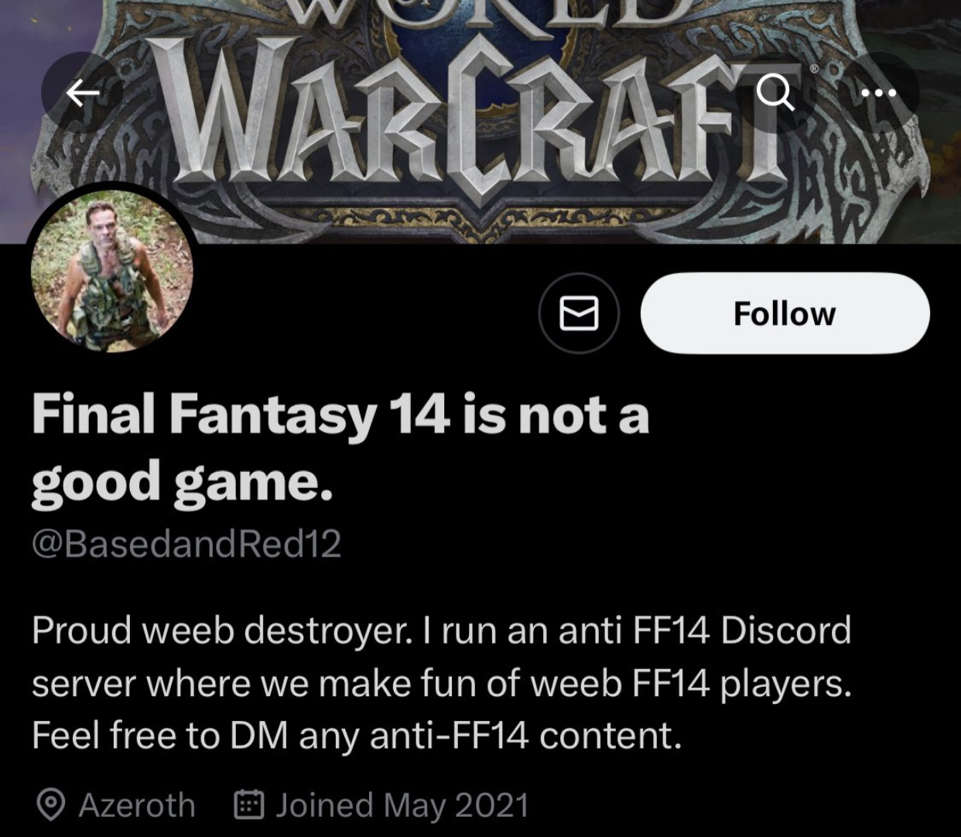The height and width of the screenshot is (837, 961).
Task: Tap 'anti-FF14 content' in the bio
Action: click(x=525, y=735)
